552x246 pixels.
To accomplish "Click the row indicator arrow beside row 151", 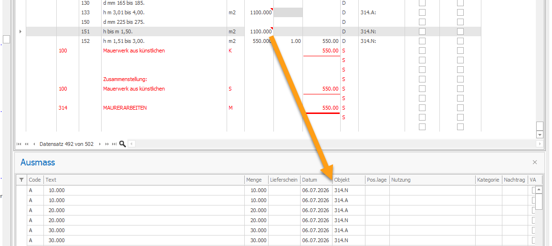I will tap(20, 31).
